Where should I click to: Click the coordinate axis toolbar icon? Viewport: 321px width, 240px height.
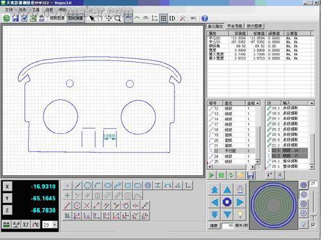[155, 19]
